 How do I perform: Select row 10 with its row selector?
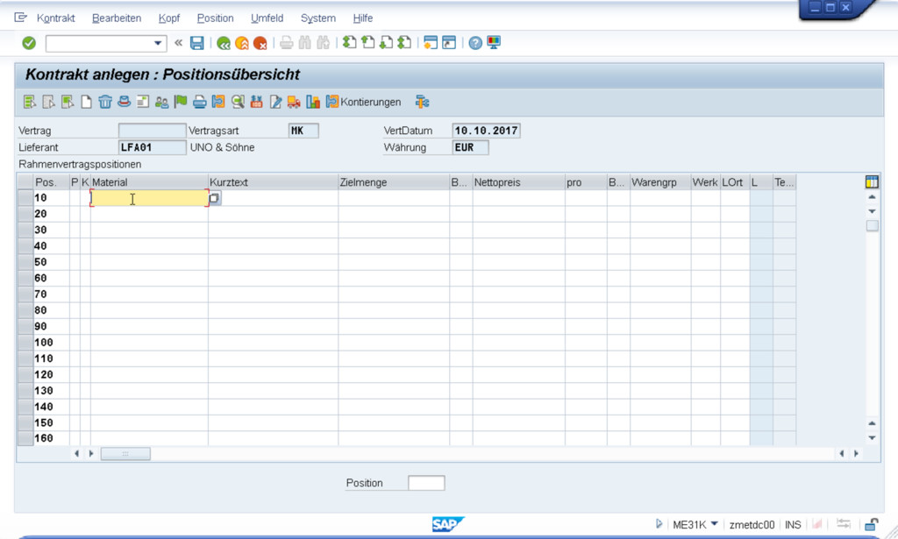pyautogui.click(x=25, y=198)
